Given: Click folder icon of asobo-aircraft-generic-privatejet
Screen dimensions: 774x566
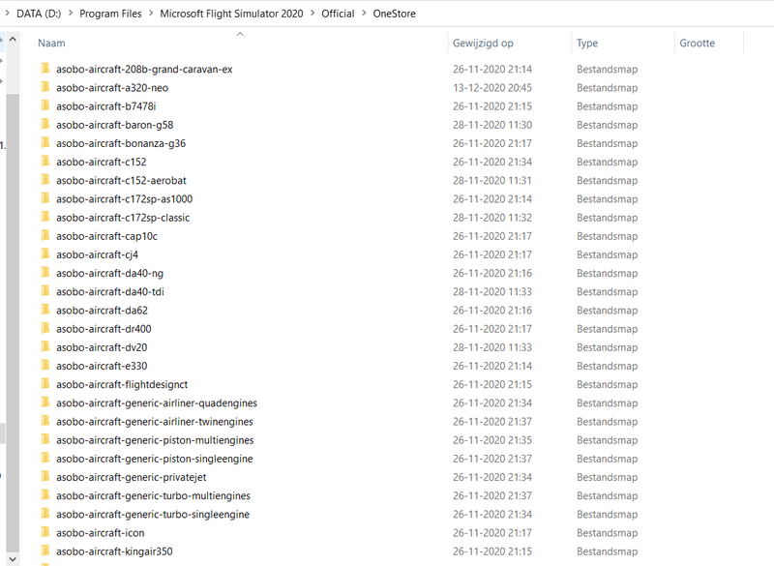Looking at the screenshot, I should pos(45,477).
